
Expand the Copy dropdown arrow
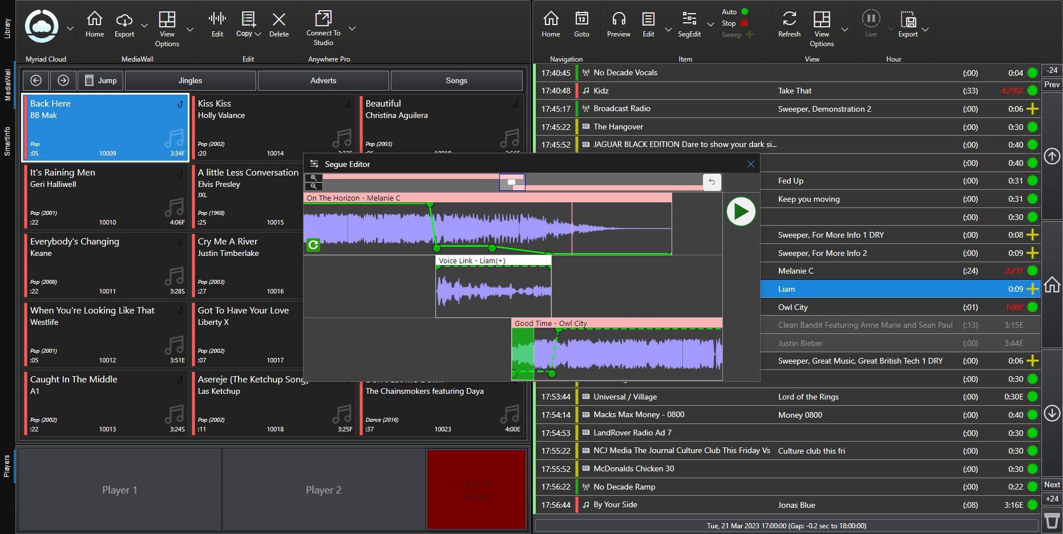[x=257, y=33]
